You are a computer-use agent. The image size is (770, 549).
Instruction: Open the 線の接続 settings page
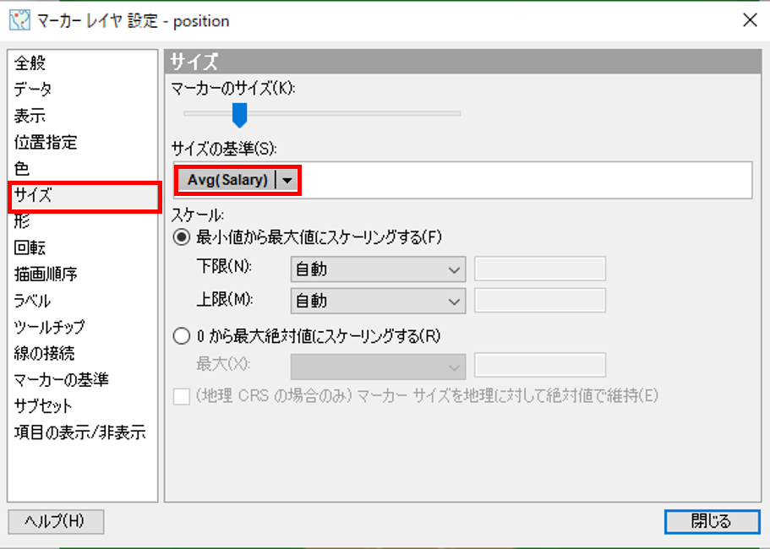point(45,354)
